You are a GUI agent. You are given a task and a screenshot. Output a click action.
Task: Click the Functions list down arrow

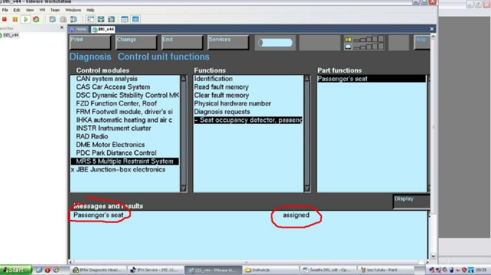[x=307, y=188]
